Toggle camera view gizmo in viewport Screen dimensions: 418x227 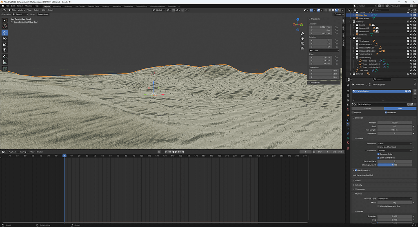(x=302, y=43)
